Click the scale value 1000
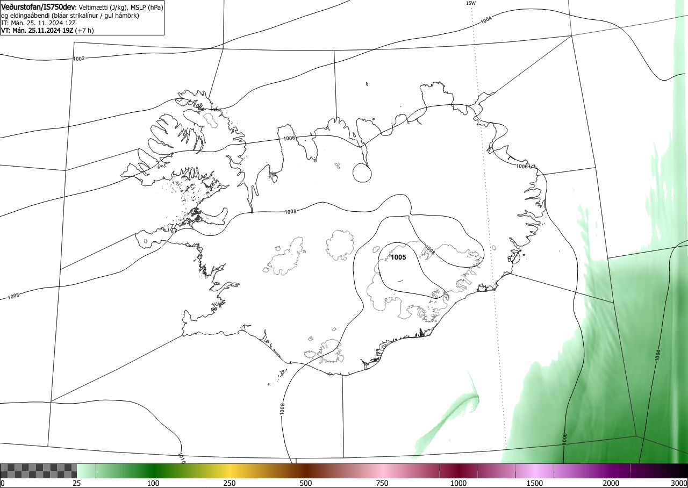This screenshot has height=488, width=688. click(x=458, y=483)
